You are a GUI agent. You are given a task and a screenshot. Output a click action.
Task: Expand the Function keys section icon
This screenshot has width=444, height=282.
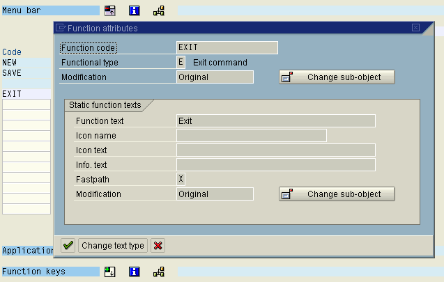[x=110, y=272]
